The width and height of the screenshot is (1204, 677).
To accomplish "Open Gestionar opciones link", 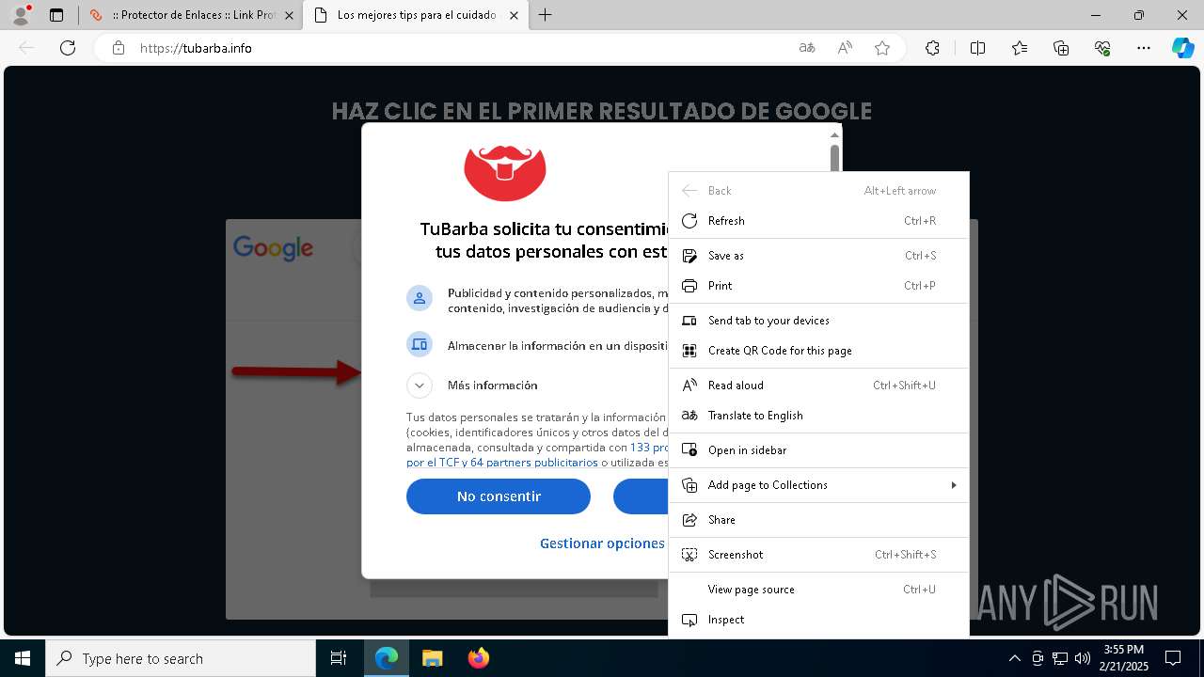I will 602,543.
